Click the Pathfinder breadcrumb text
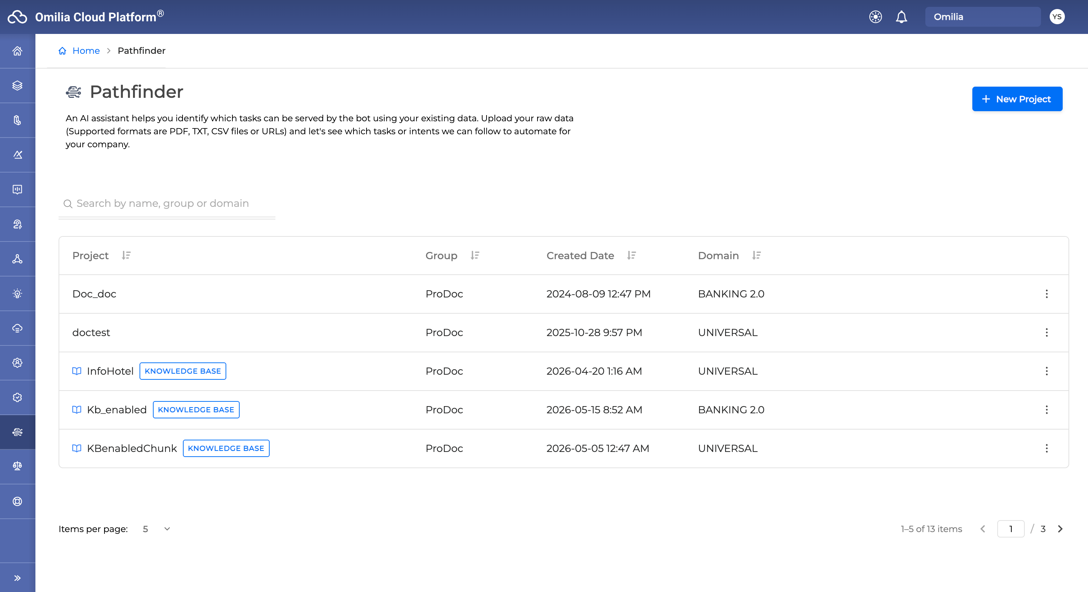This screenshot has width=1088, height=592. [x=141, y=51]
